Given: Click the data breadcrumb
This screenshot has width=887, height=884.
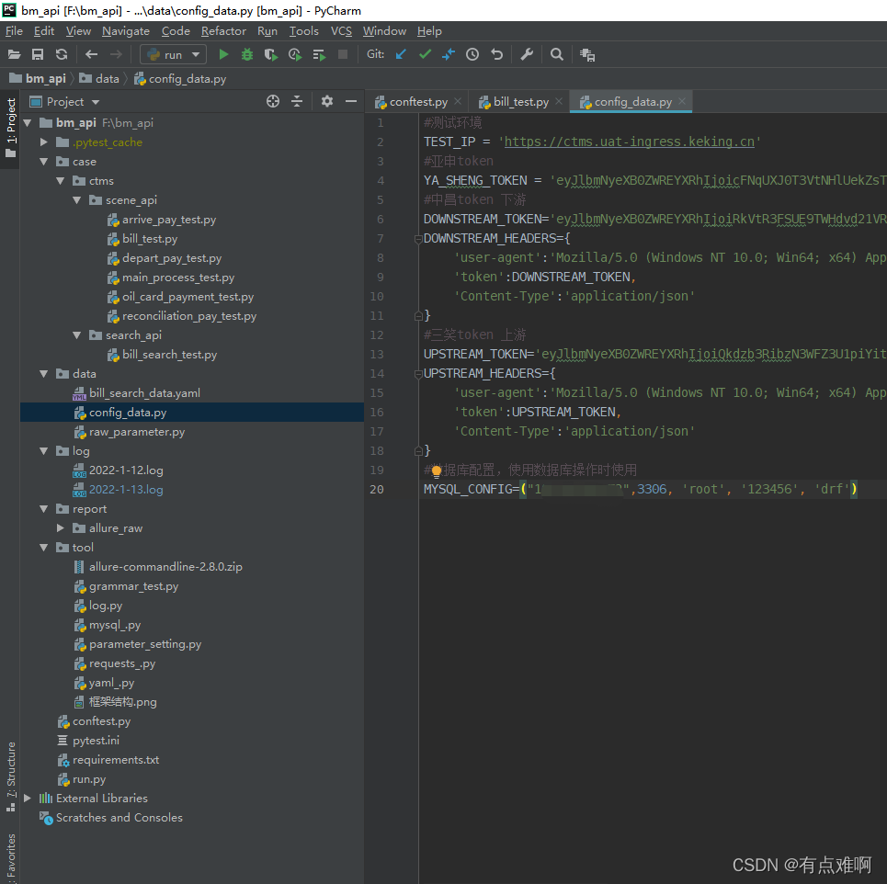Looking at the screenshot, I should click(x=107, y=79).
